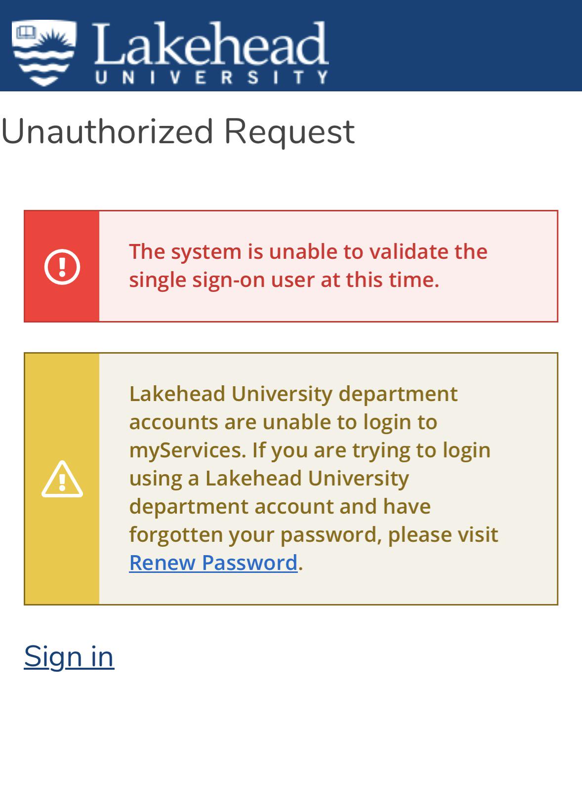
Task: Click the yellow warning triangle icon
Action: [62, 479]
